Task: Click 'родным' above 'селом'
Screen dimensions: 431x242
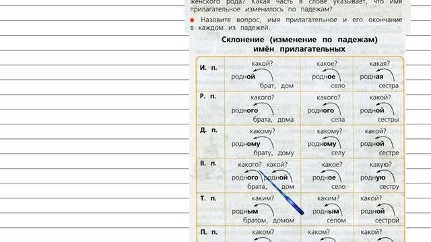Action: click(326, 212)
